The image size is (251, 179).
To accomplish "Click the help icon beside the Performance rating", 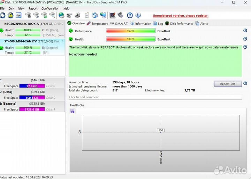I will pyautogui.click(x=245, y=31).
